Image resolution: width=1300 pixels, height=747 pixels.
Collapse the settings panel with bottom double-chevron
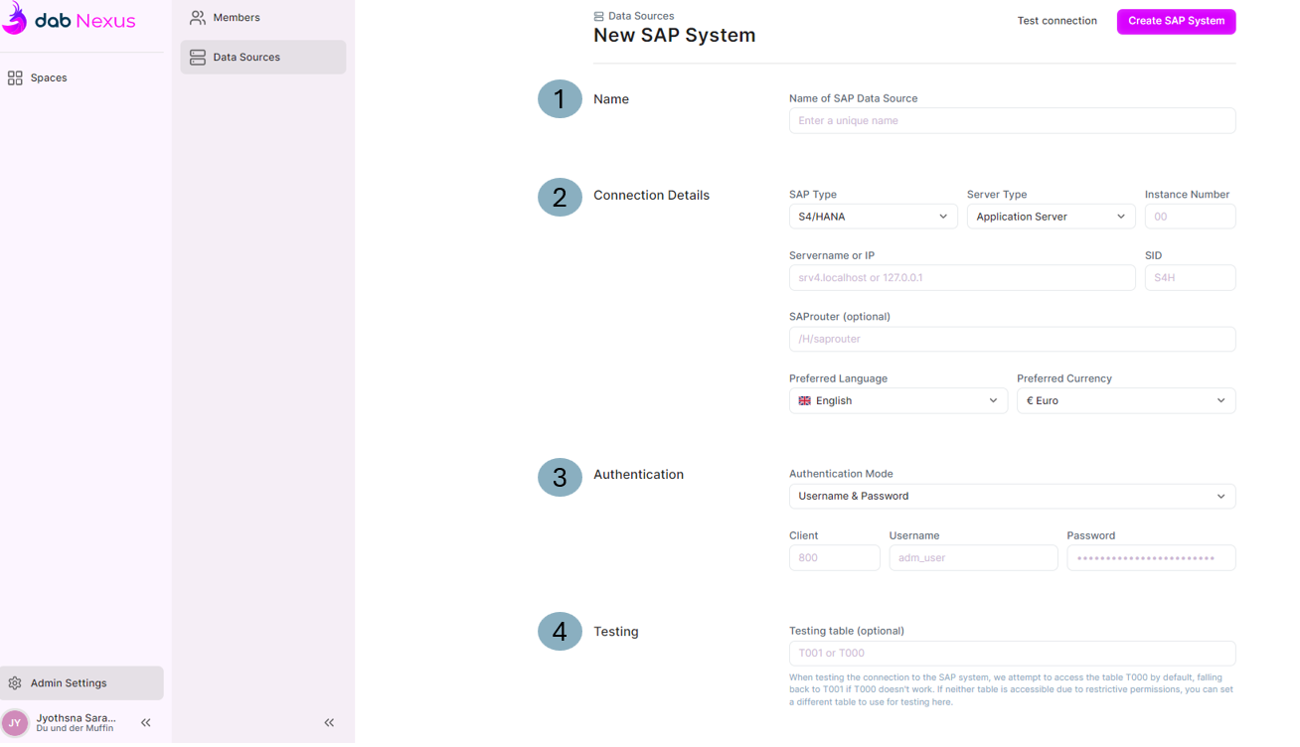(x=329, y=723)
